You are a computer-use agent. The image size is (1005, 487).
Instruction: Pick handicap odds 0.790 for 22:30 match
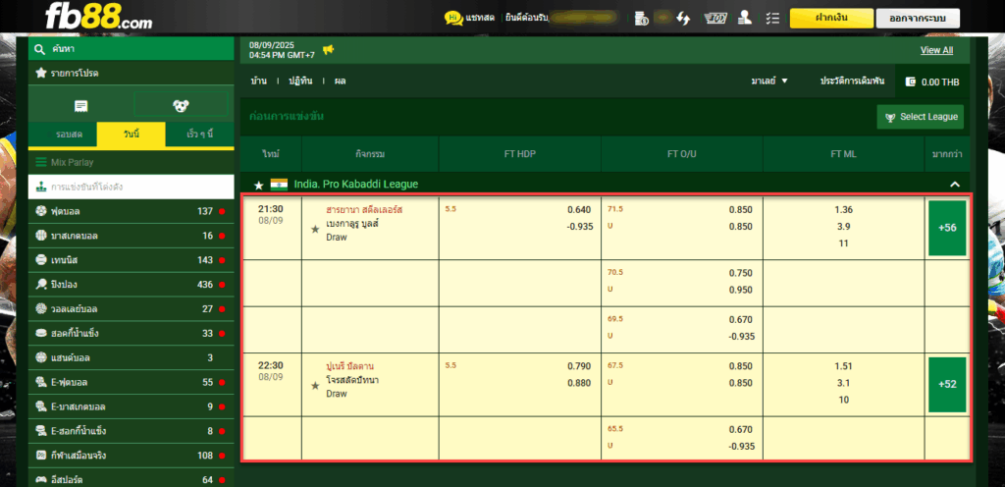(579, 366)
